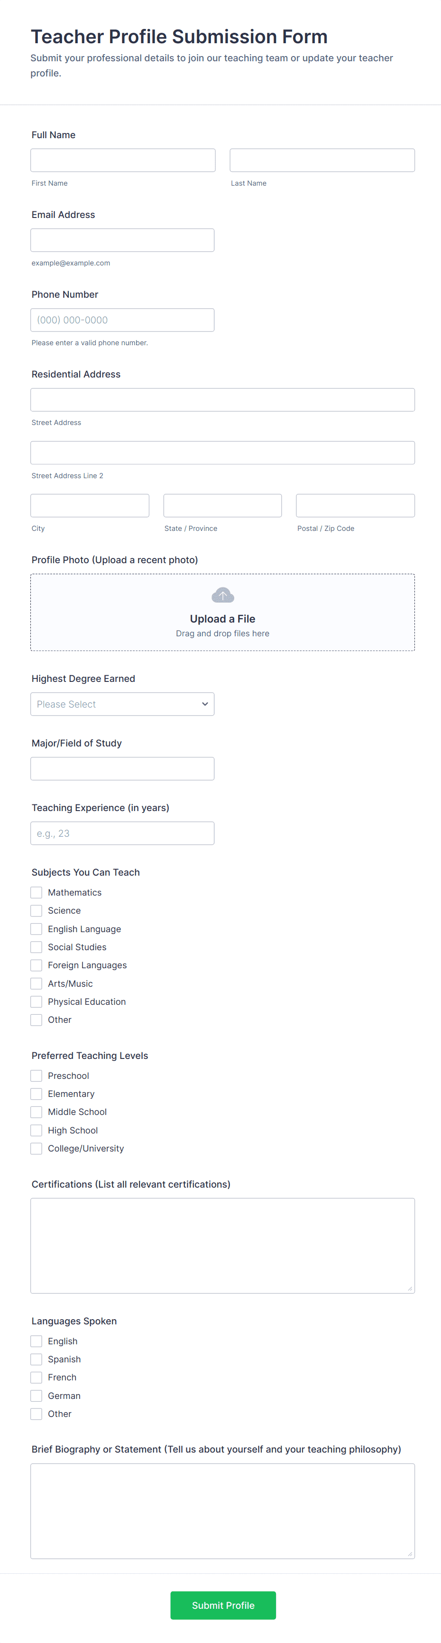Focus the First Name input field
The width and height of the screenshot is (441, 1643).
pos(123,160)
